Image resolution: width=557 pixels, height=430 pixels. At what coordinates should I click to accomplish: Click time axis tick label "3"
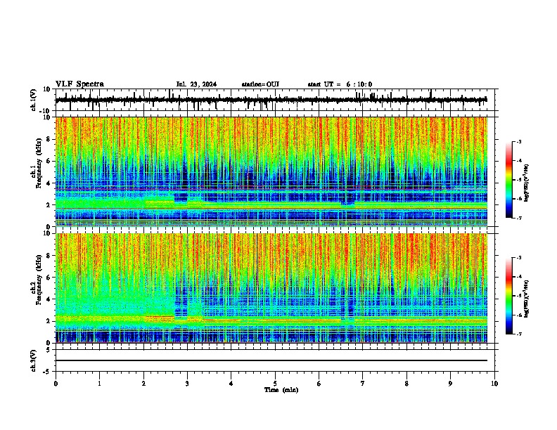point(187,384)
